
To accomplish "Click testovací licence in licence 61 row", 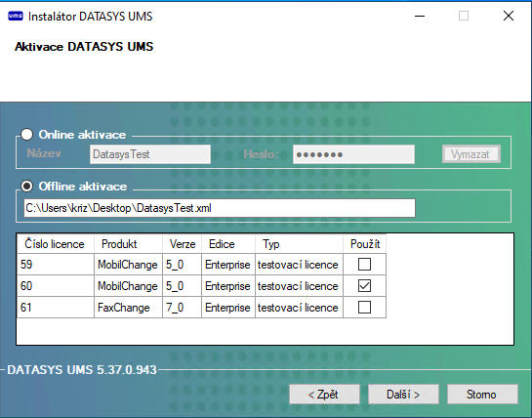I will click(x=300, y=308).
